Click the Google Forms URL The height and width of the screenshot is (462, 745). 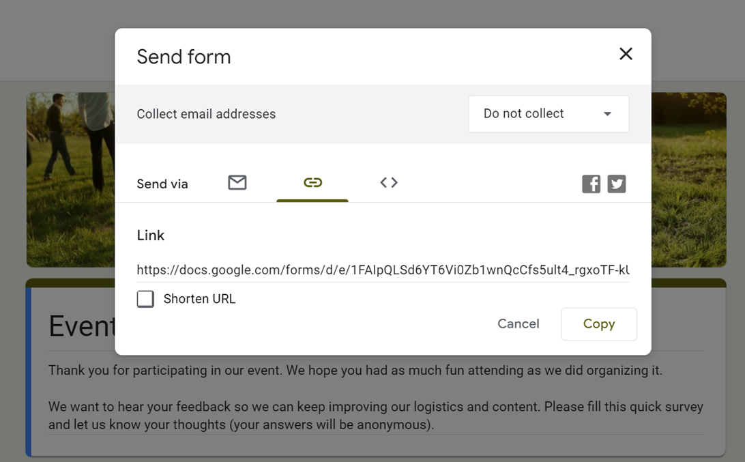tap(382, 270)
